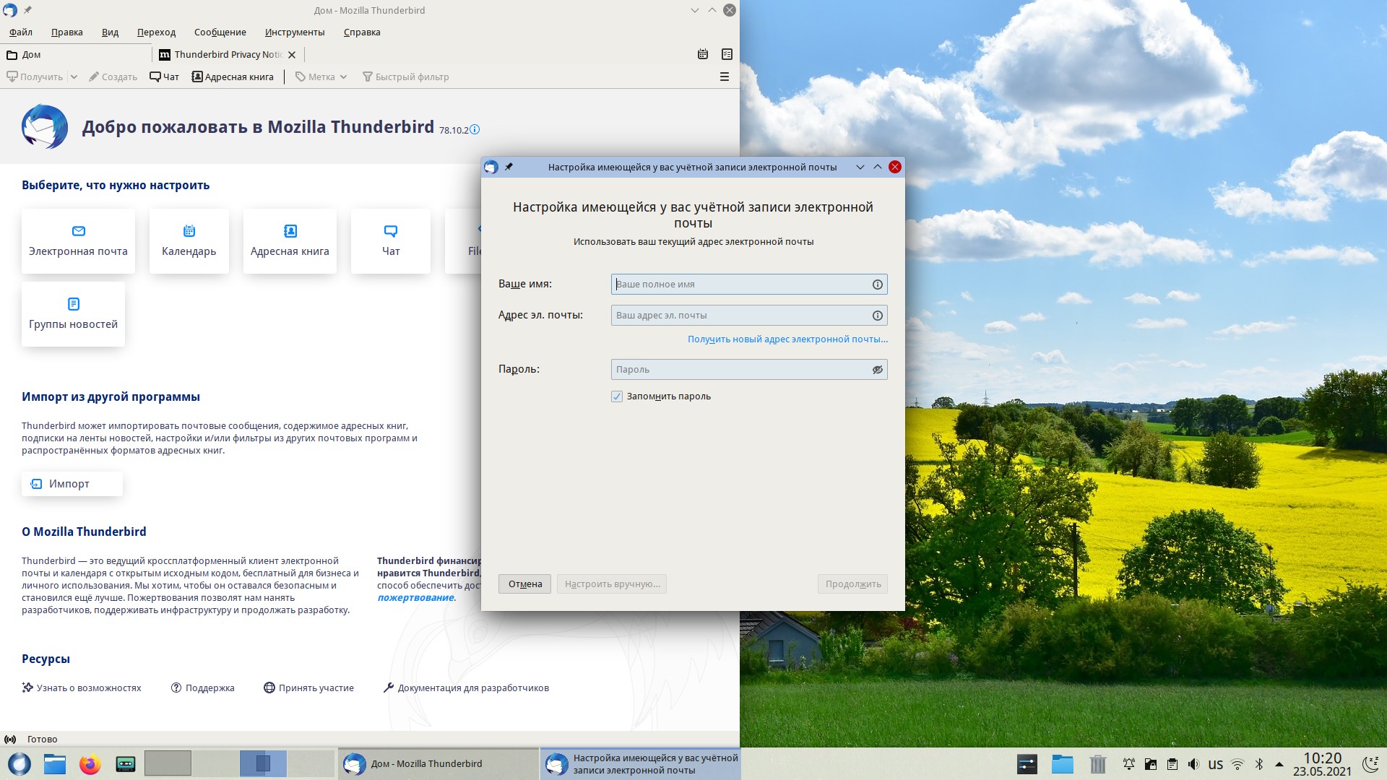Launch Firefox from the taskbar
Screen dimensions: 1387x780
pyautogui.click(x=90, y=763)
